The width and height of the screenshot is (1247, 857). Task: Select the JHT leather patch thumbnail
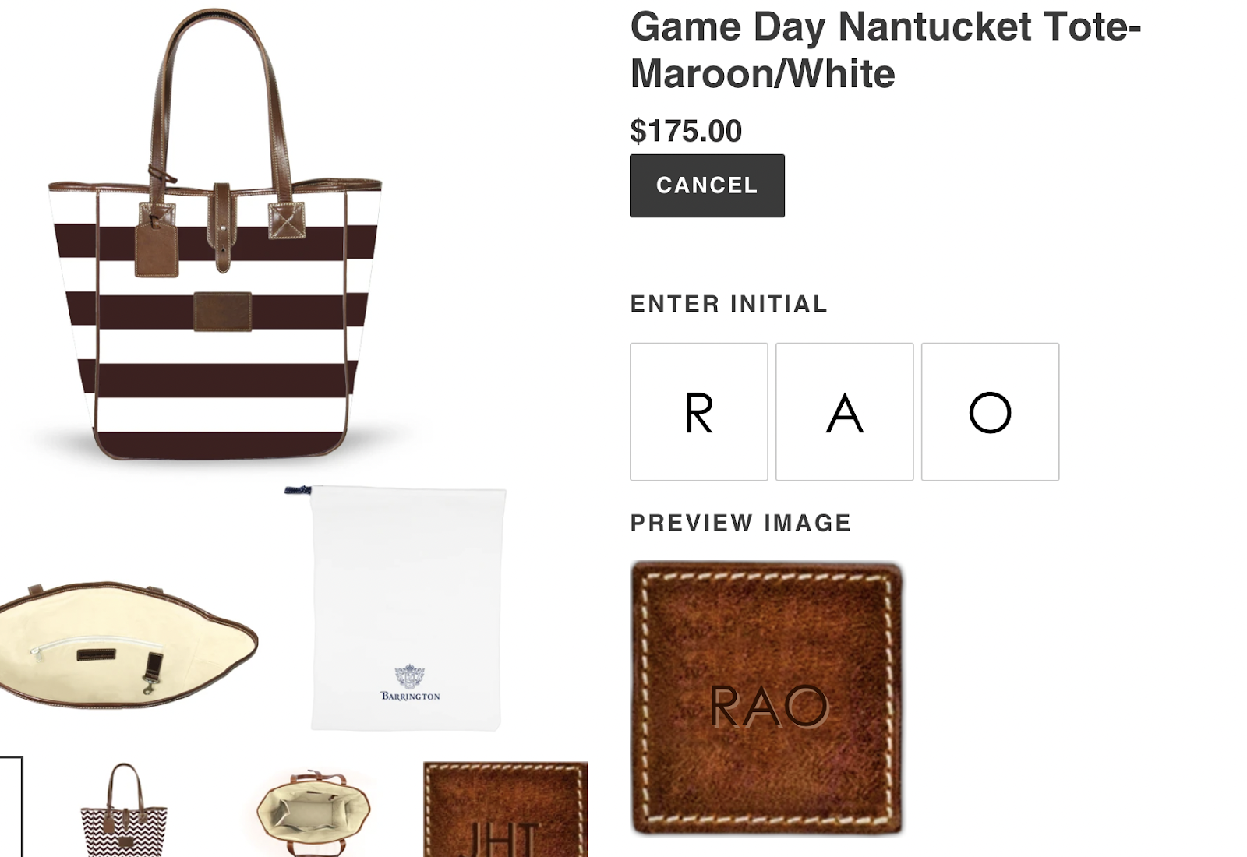coord(505,809)
